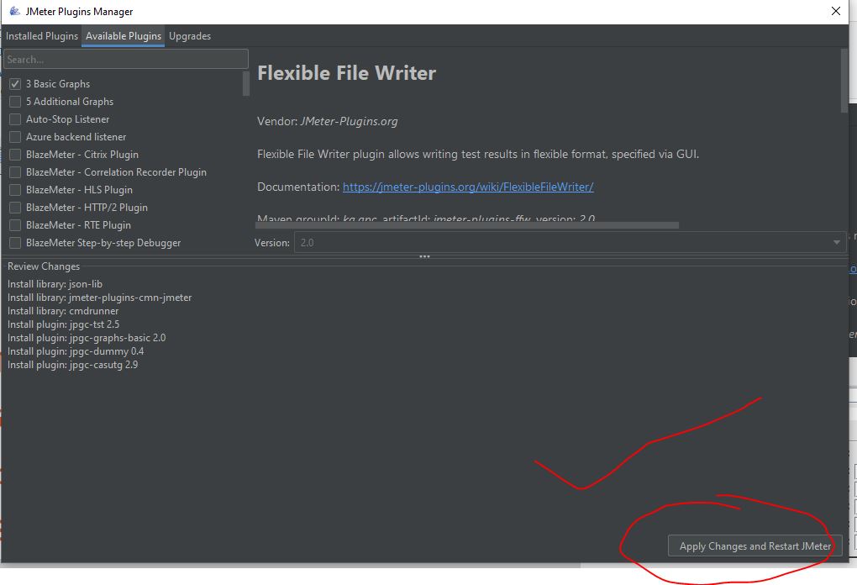The height and width of the screenshot is (585, 857).
Task: Toggle BlazeMeter - HLS Plugin checkbox
Action: [15, 190]
